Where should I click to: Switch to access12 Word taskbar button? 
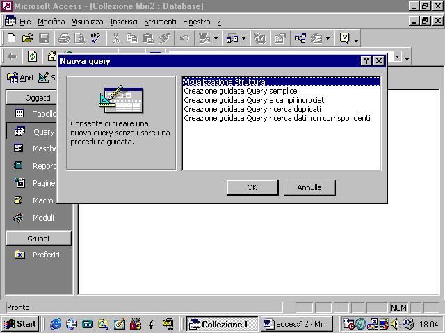297,324
